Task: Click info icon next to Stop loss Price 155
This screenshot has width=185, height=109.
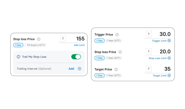Action: (39, 39)
